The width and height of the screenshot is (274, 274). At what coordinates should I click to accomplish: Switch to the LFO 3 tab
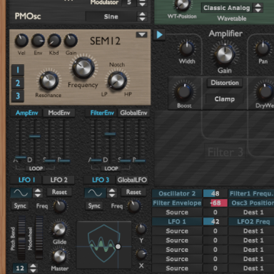(x=101, y=180)
